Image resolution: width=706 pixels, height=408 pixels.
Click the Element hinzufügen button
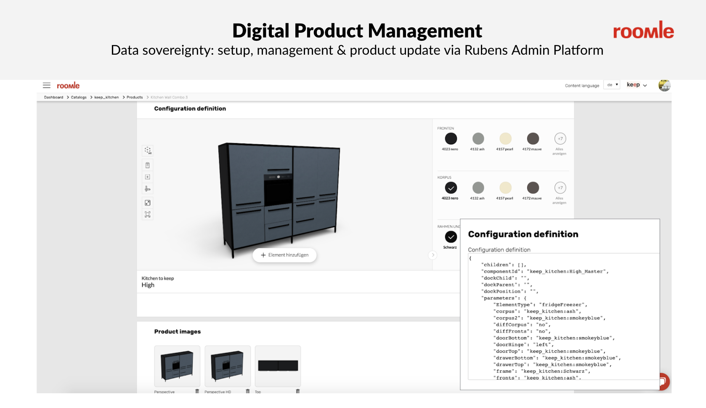pyautogui.click(x=284, y=255)
